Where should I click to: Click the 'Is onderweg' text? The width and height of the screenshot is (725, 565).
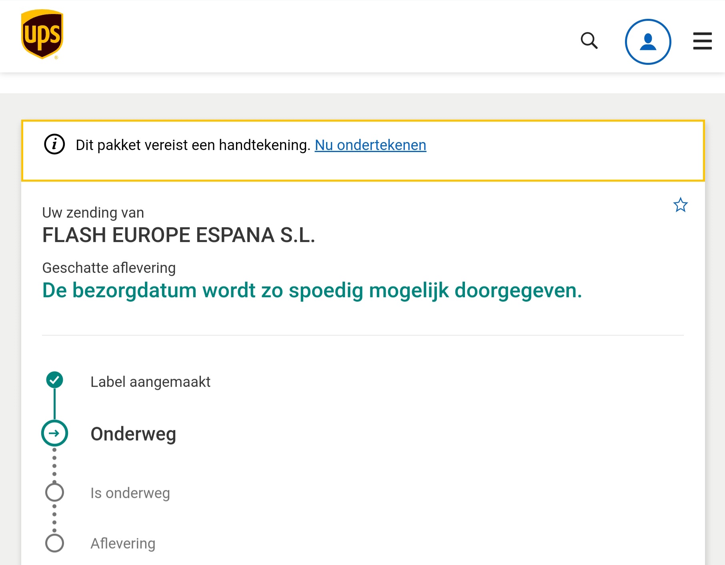130,493
